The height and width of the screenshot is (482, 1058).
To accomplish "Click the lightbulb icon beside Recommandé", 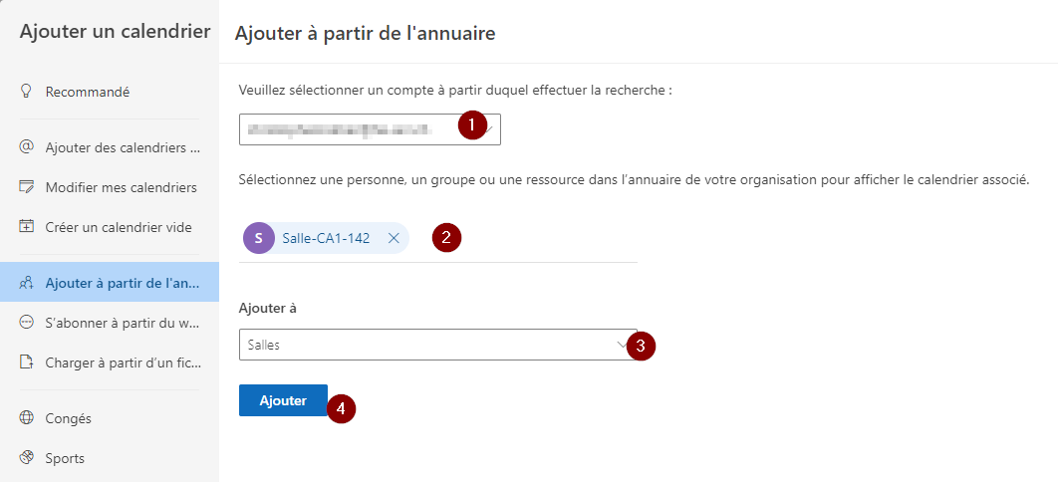I will point(26,91).
